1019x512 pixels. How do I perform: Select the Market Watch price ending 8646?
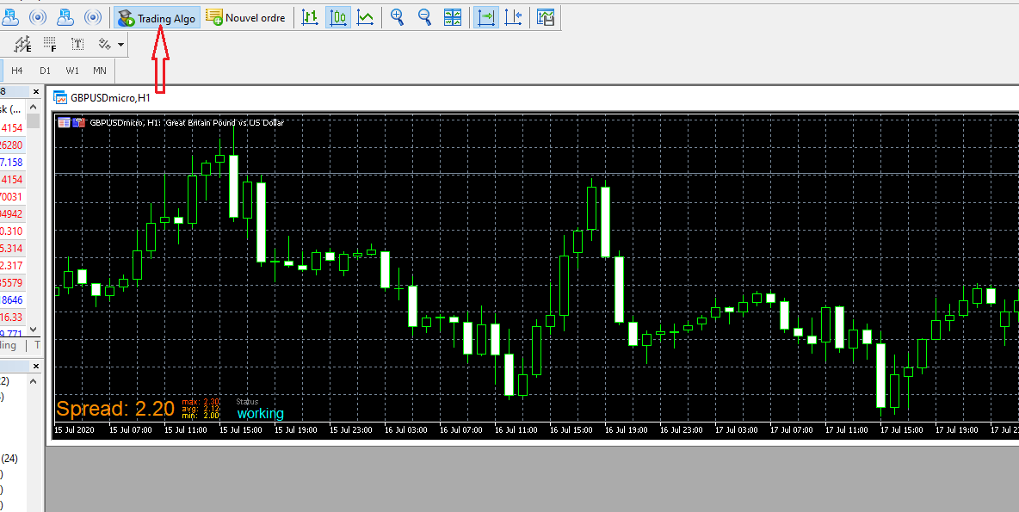pos(13,300)
